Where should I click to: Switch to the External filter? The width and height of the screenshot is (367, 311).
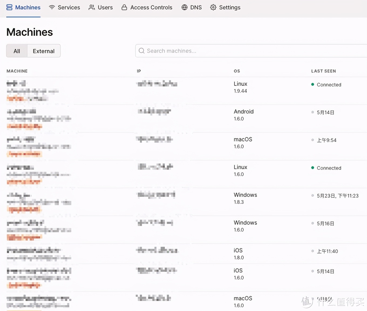point(44,51)
